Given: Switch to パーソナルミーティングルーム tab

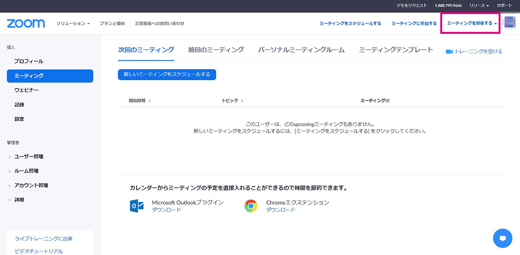Looking at the screenshot, I should (x=301, y=50).
